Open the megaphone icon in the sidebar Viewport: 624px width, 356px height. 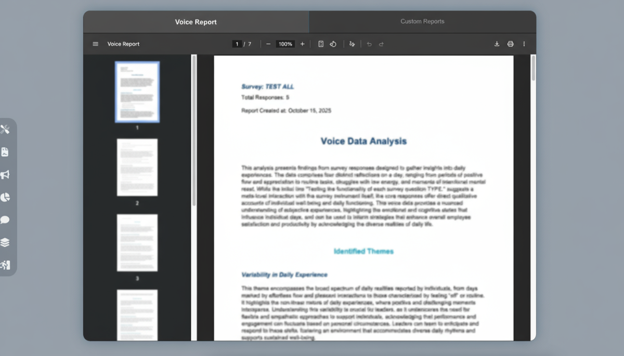tap(5, 175)
